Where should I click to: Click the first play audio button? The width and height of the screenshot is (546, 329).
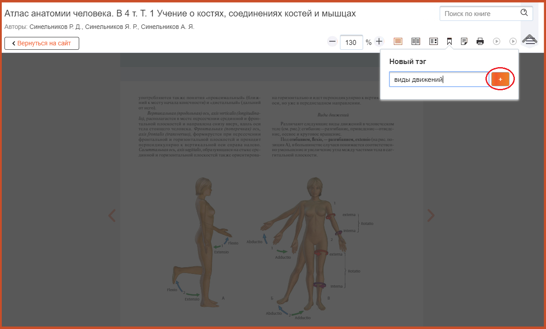click(497, 41)
